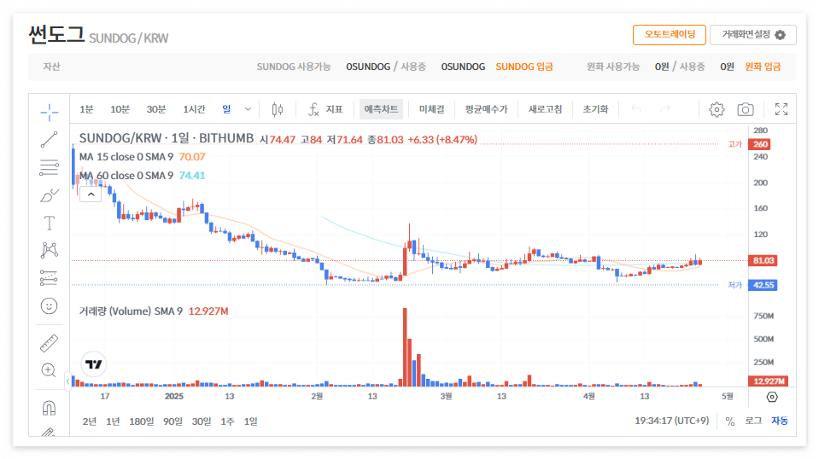Toggle the magnet snap mode

coord(49,407)
